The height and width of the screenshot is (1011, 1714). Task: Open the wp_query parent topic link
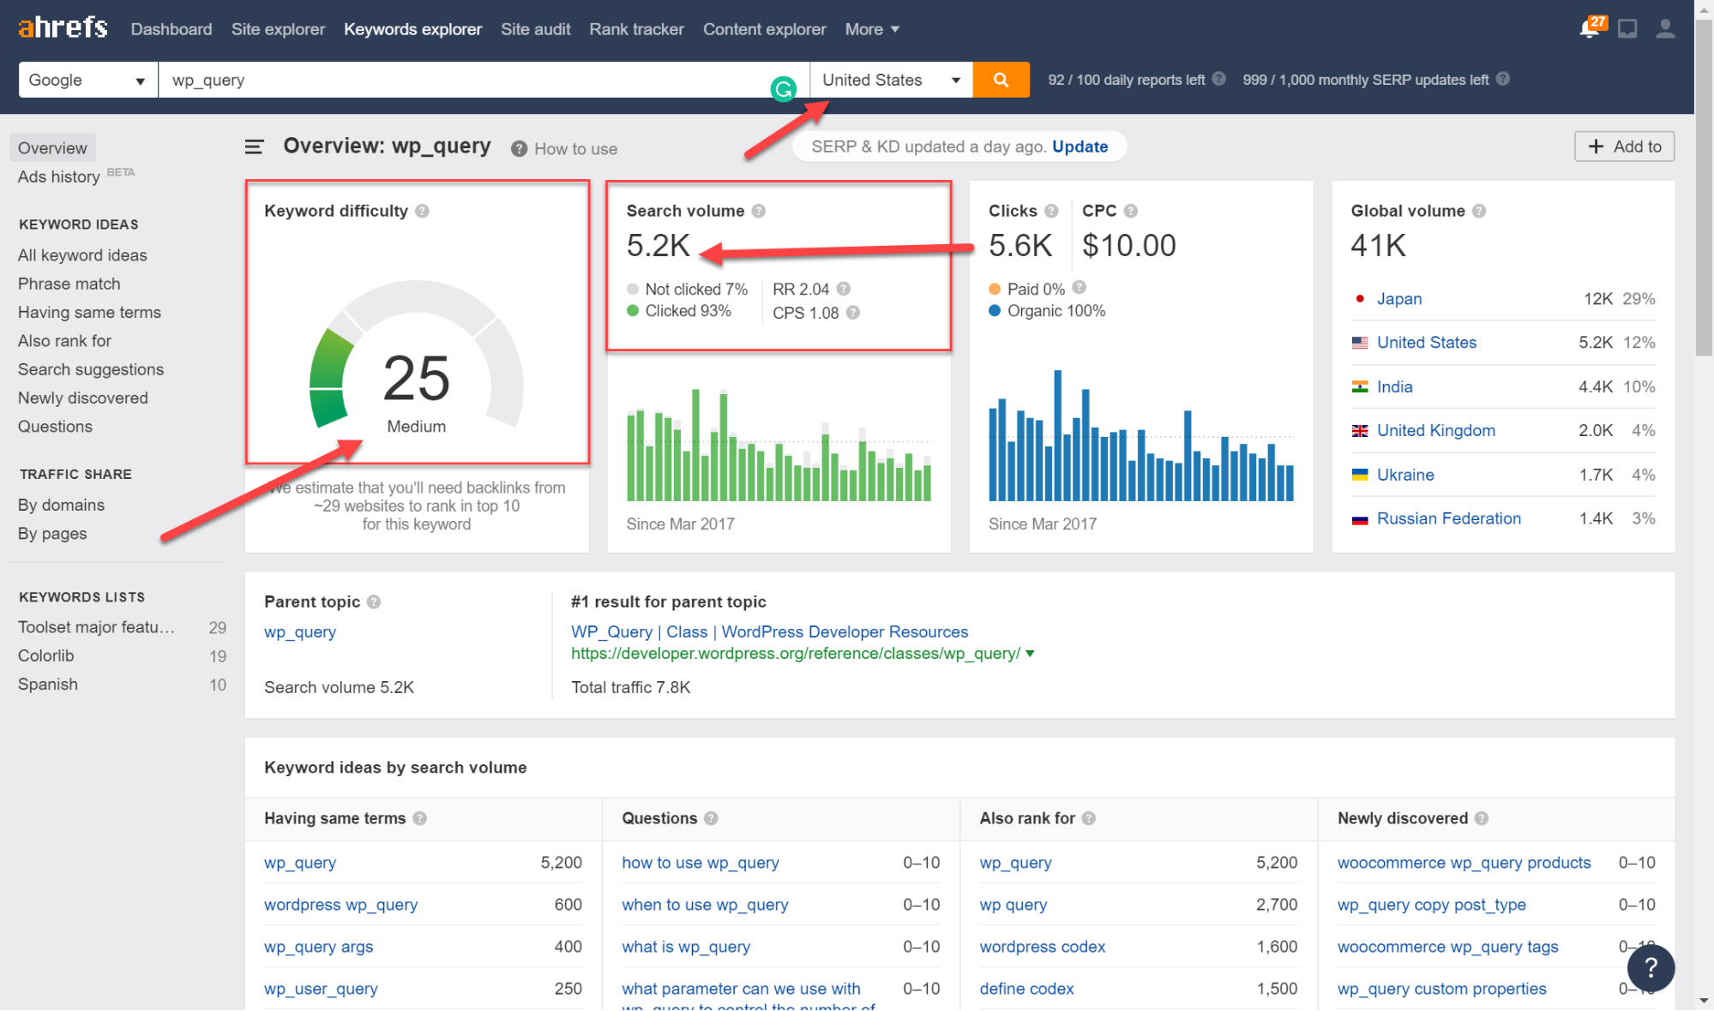click(300, 632)
